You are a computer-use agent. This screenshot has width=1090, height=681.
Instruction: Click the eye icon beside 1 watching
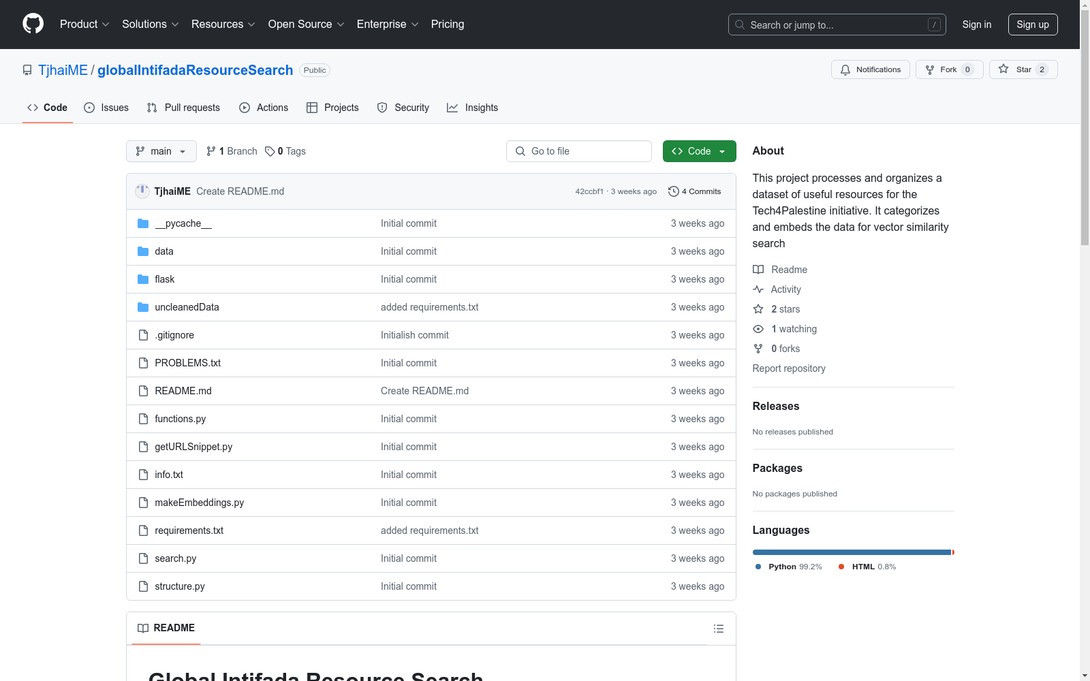pos(758,329)
